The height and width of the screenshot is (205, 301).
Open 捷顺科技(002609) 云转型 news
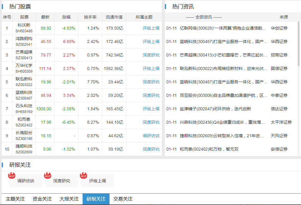point(222,136)
